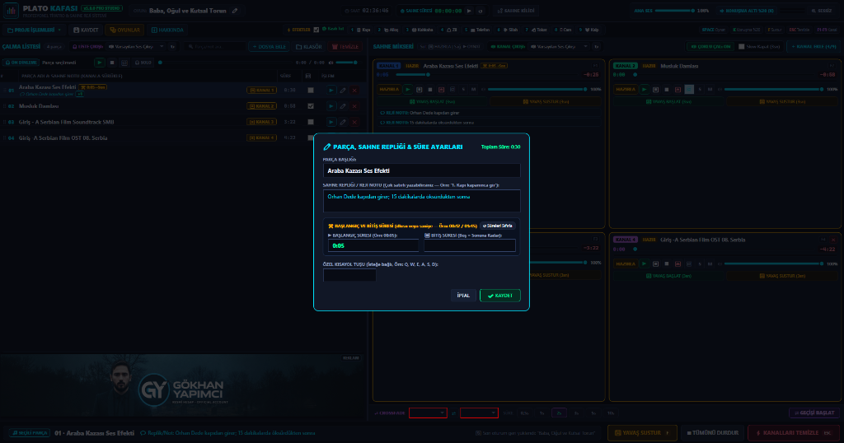The height and width of the screenshot is (443, 844).
Task: Play the Giriş Soundtrack SMII row
Action: pos(331,122)
